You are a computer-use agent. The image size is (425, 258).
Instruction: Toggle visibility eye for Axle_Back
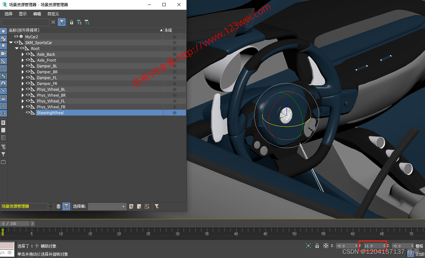28,54
